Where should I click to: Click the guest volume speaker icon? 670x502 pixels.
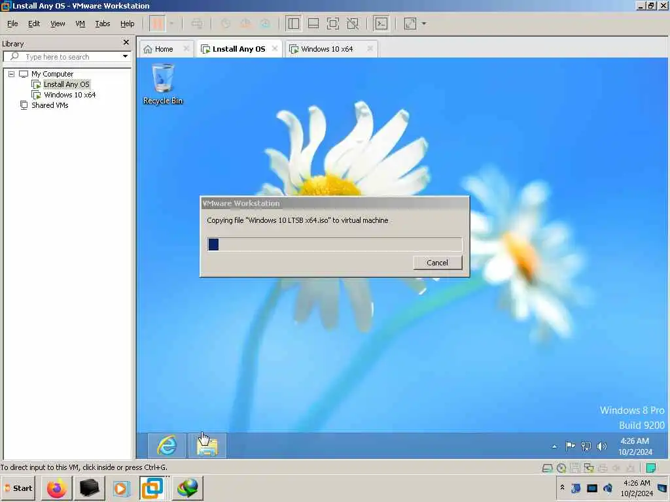coord(602,446)
